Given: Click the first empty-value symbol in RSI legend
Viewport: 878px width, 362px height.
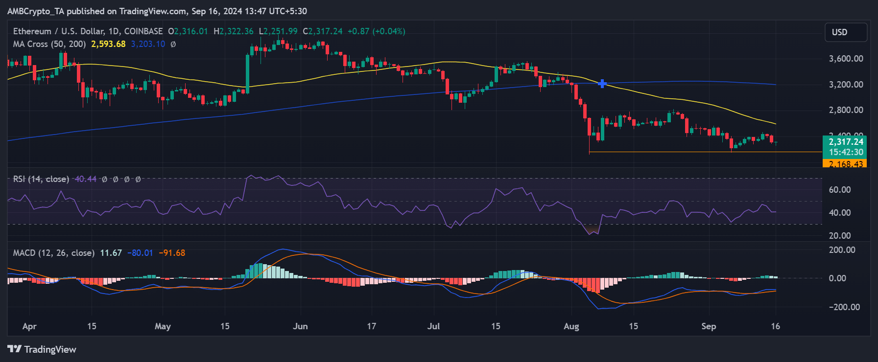Looking at the screenshot, I should [104, 179].
